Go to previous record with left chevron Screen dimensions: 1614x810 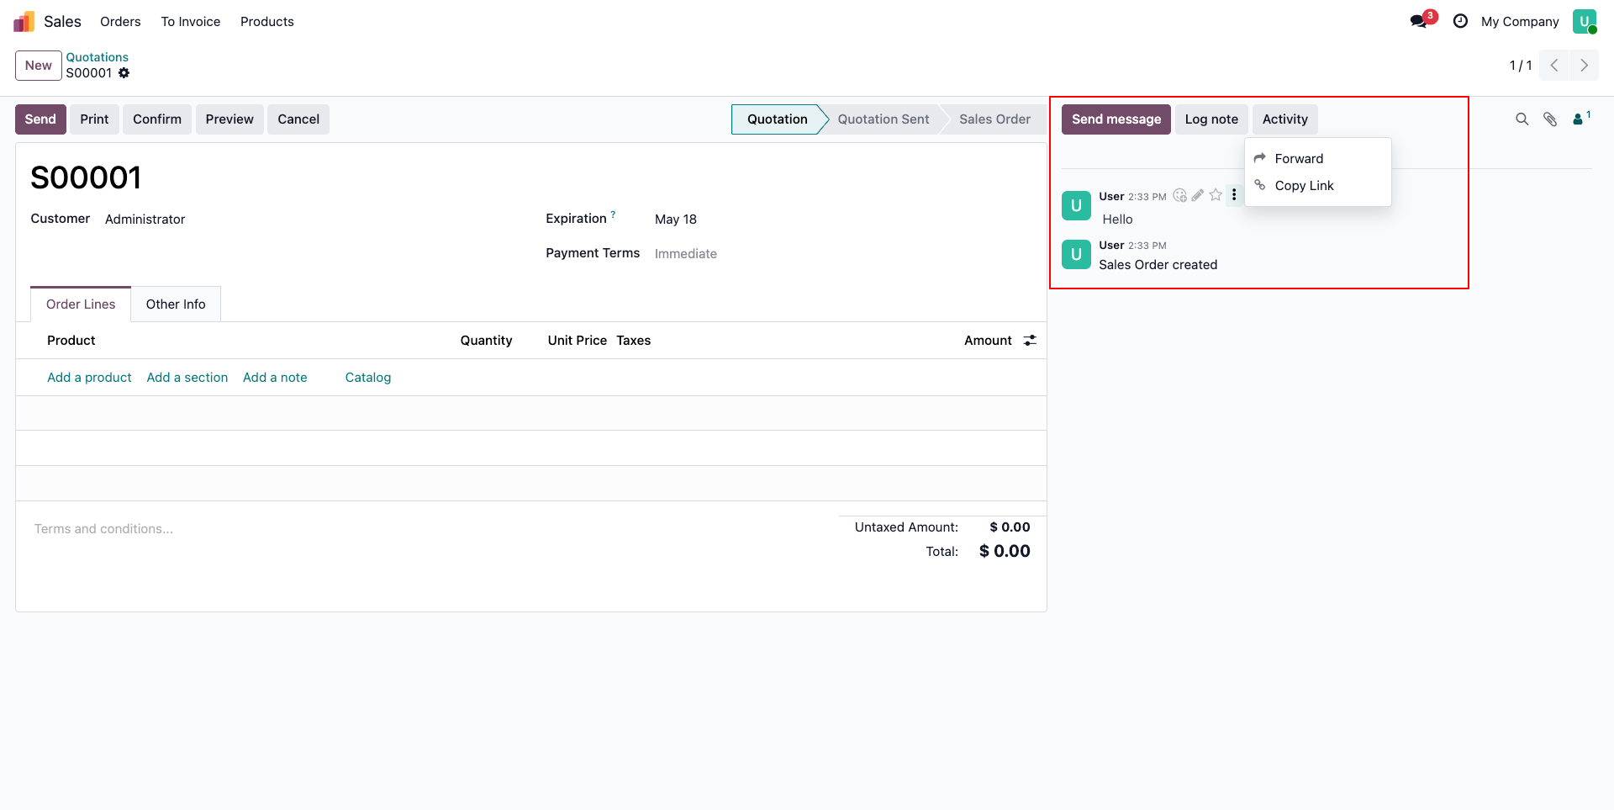[x=1554, y=66]
